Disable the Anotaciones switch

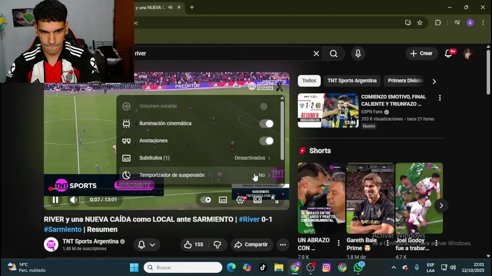266,141
